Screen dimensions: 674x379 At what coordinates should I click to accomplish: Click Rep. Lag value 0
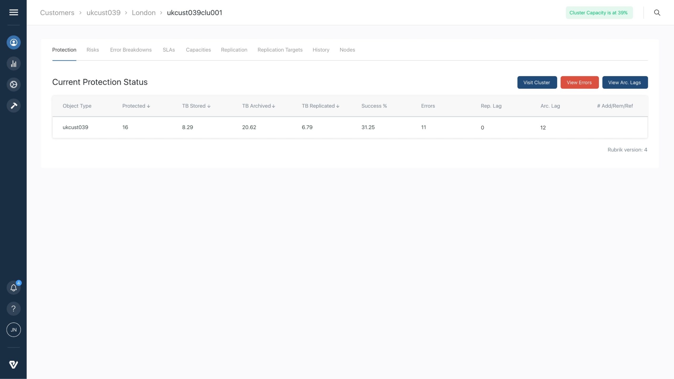click(x=482, y=128)
